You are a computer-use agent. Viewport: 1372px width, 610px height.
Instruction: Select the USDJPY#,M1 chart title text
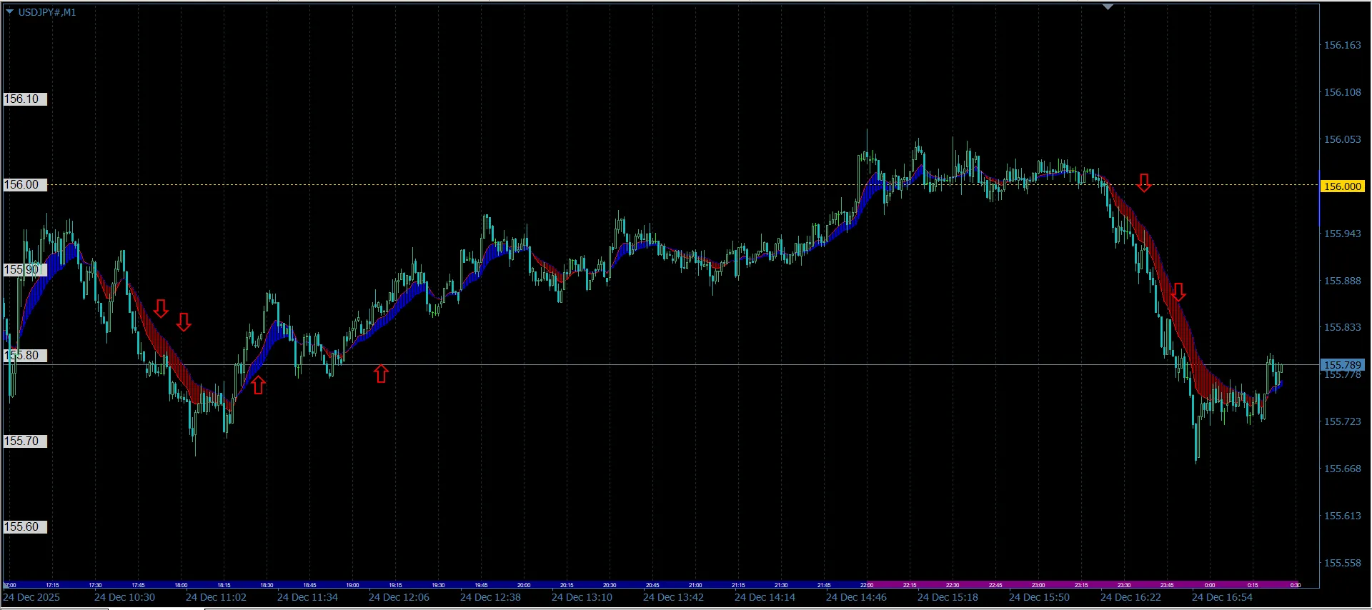47,12
